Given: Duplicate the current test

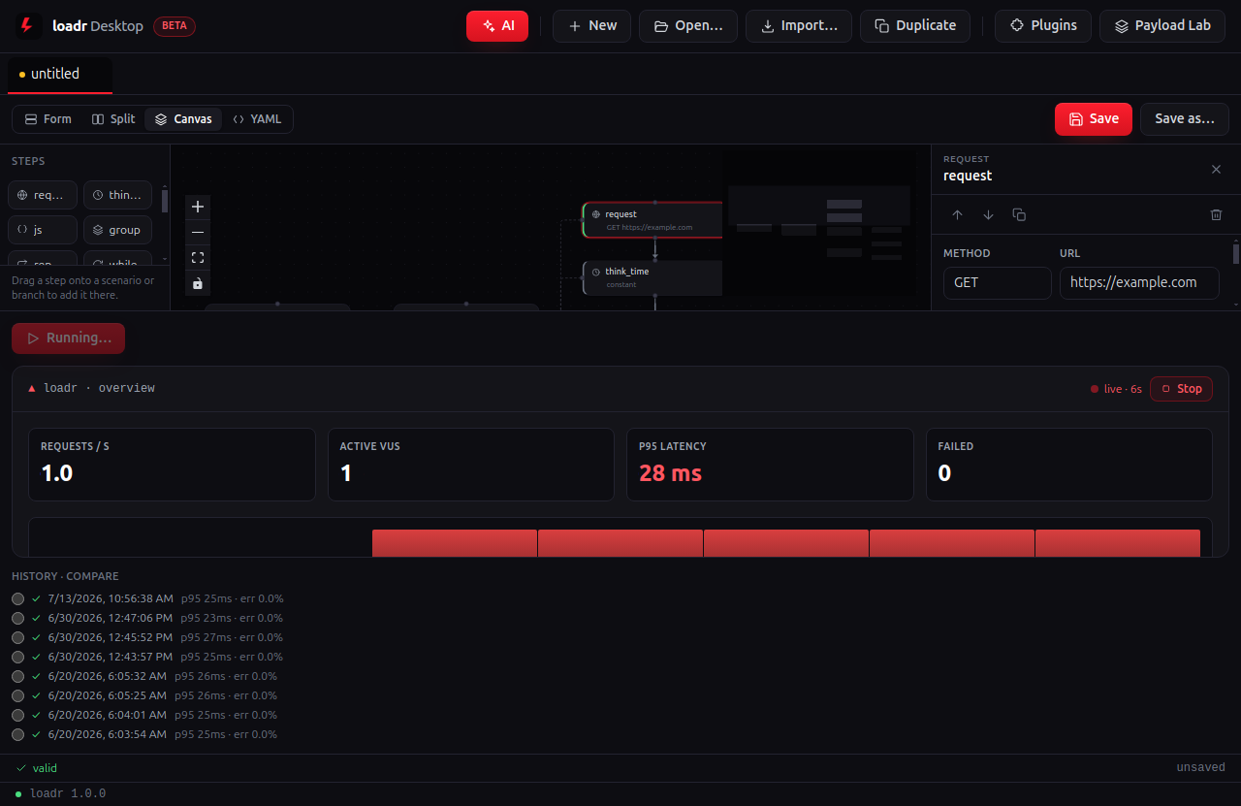Looking at the screenshot, I should click(x=915, y=26).
